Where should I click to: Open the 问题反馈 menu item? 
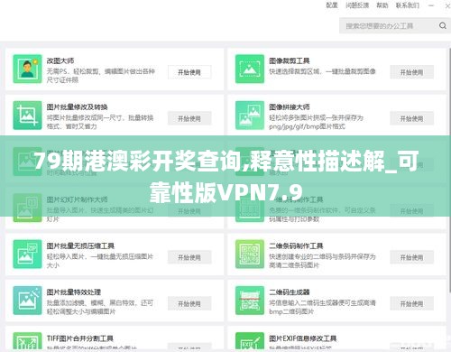tap(357, 5)
